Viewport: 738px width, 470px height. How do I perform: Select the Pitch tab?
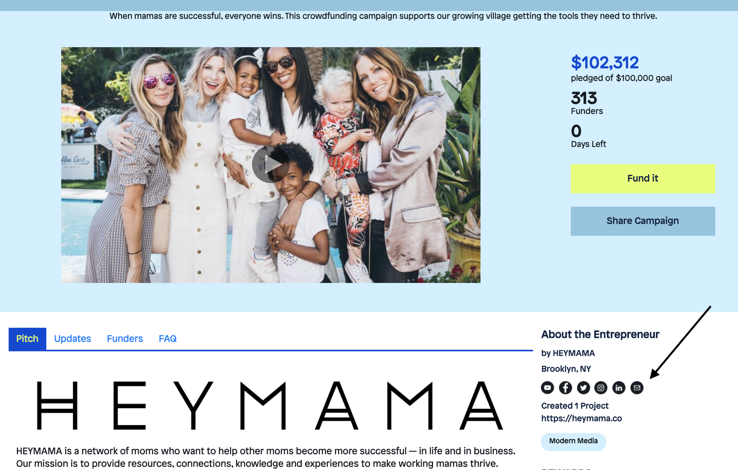click(27, 339)
